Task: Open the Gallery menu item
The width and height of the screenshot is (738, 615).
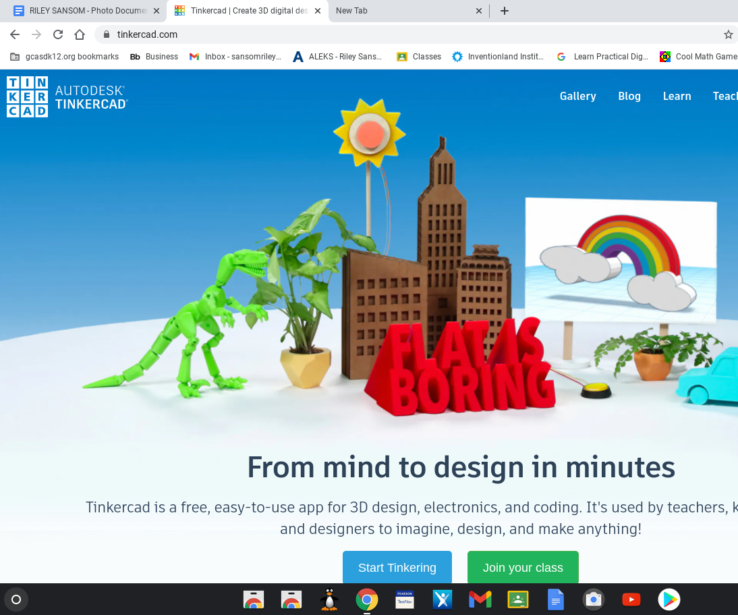Action: (x=577, y=96)
